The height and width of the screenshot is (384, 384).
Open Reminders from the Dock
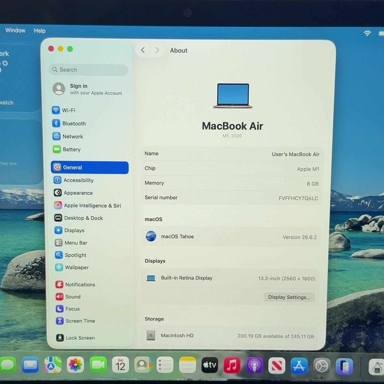[165, 365]
